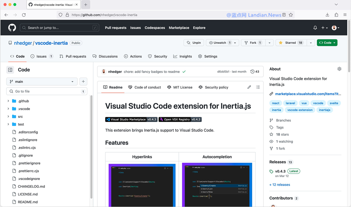
Task: Open the Issues repository tab
Action: tap(42, 56)
